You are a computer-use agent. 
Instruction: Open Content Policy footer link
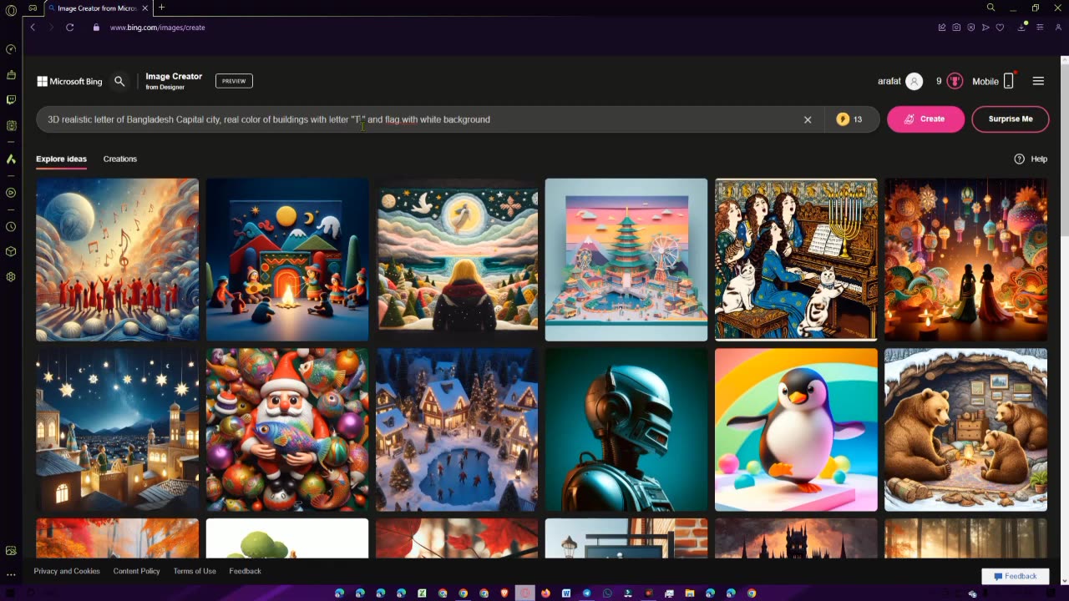(x=136, y=571)
